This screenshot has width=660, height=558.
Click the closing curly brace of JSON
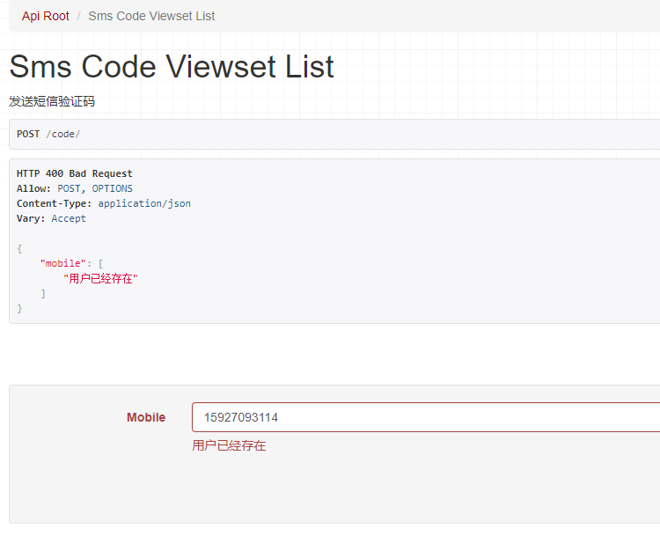[19, 308]
